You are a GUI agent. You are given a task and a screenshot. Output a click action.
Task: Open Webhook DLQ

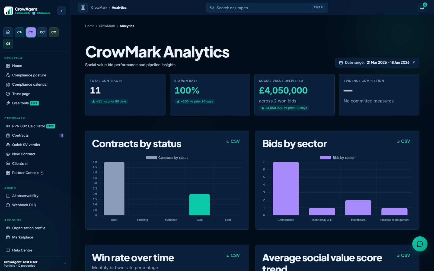point(35,205)
